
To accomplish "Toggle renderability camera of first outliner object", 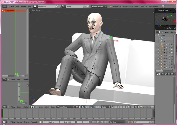I will [171, 44].
